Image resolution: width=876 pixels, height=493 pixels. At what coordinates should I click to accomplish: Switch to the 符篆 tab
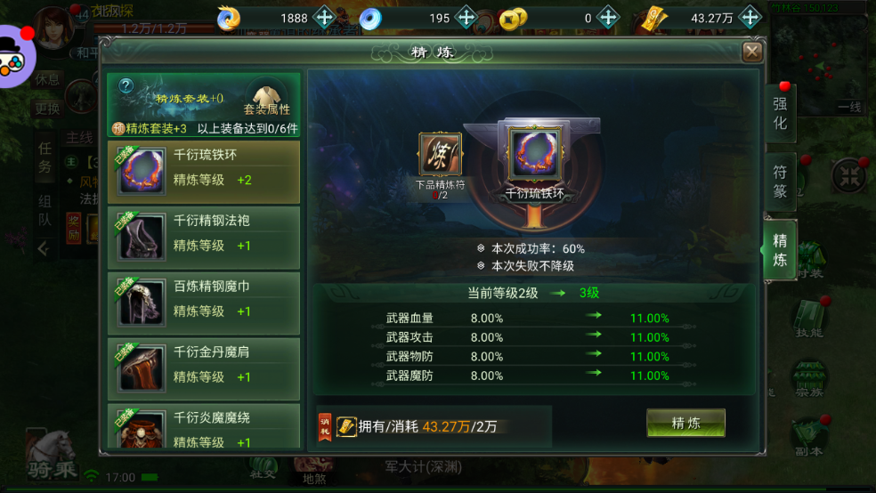pyautogui.click(x=780, y=182)
